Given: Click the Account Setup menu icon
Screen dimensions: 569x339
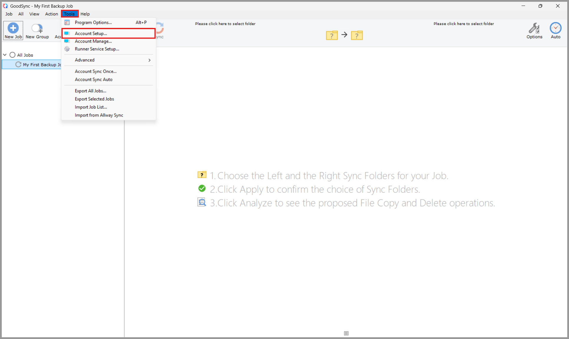Looking at the screenshot, I should pos(67,33).
